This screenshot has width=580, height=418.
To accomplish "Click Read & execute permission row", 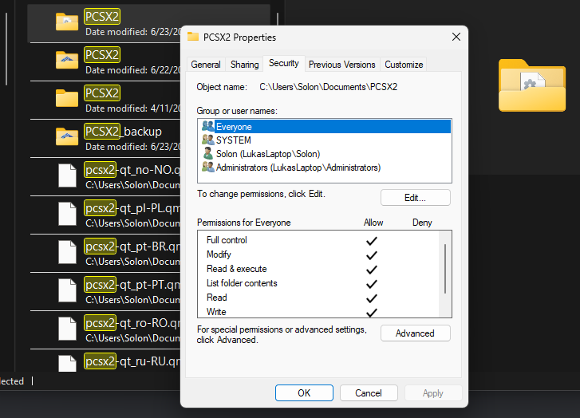I will point(318,269).
